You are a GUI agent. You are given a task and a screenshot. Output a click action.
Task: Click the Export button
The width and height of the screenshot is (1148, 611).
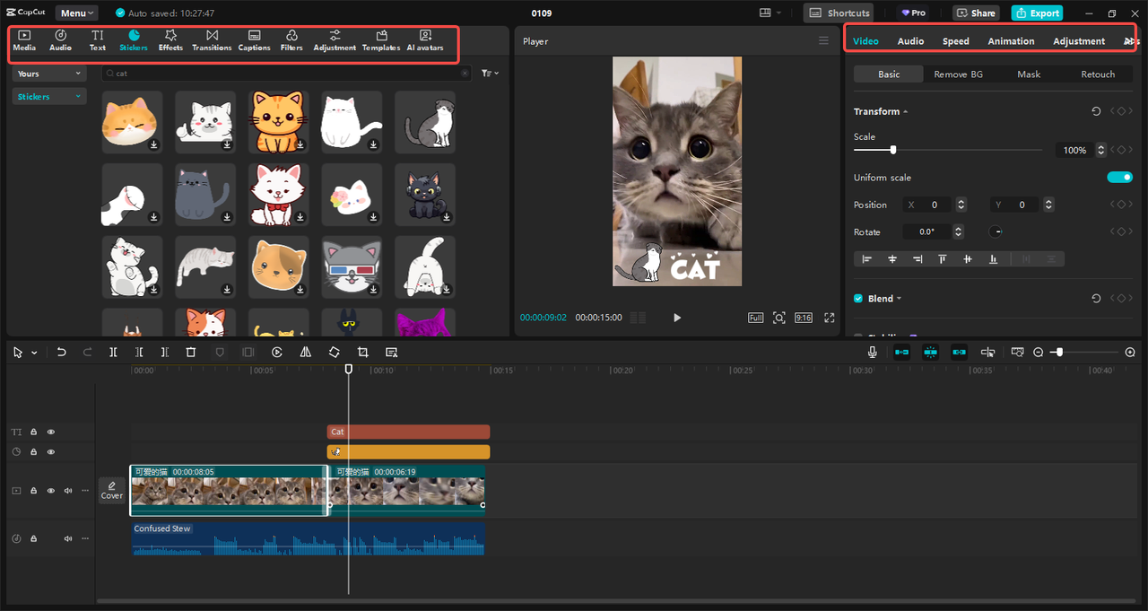[x=1037, y=13]
